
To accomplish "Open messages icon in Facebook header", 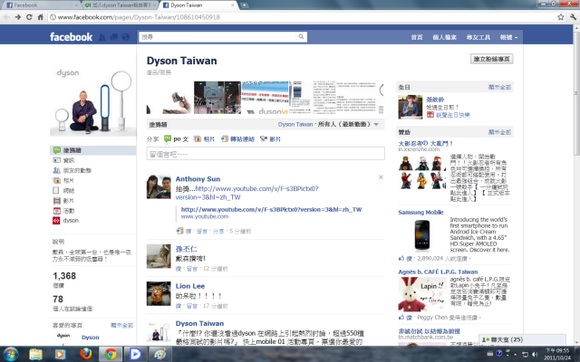I will pyautogui.click(x=114, y=37).
